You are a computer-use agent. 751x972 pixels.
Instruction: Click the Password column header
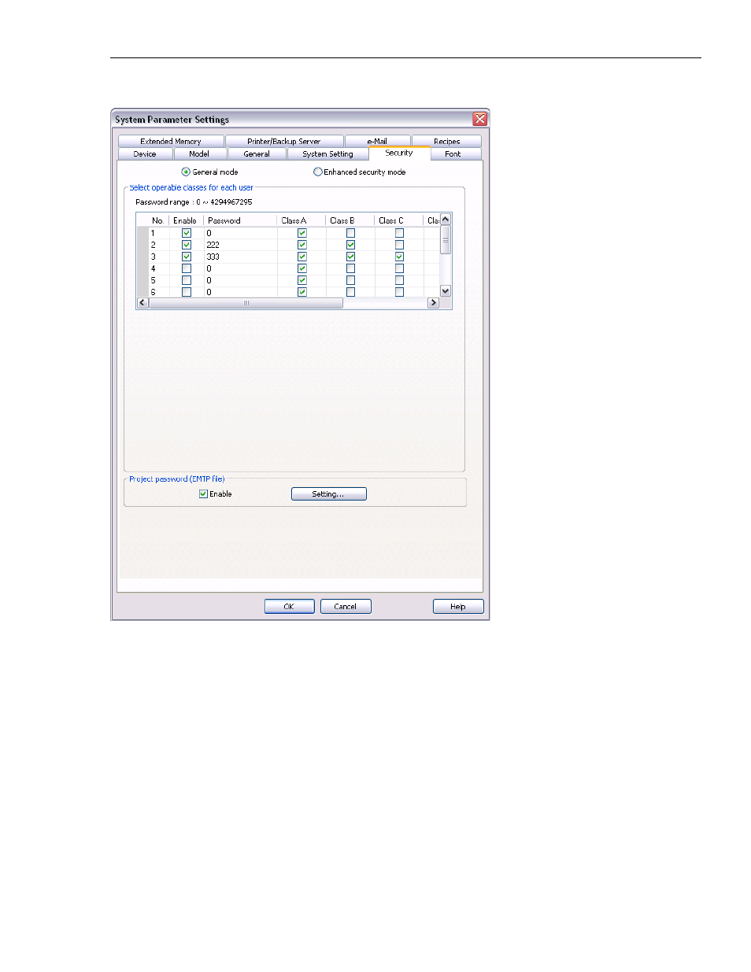(240, 220)
